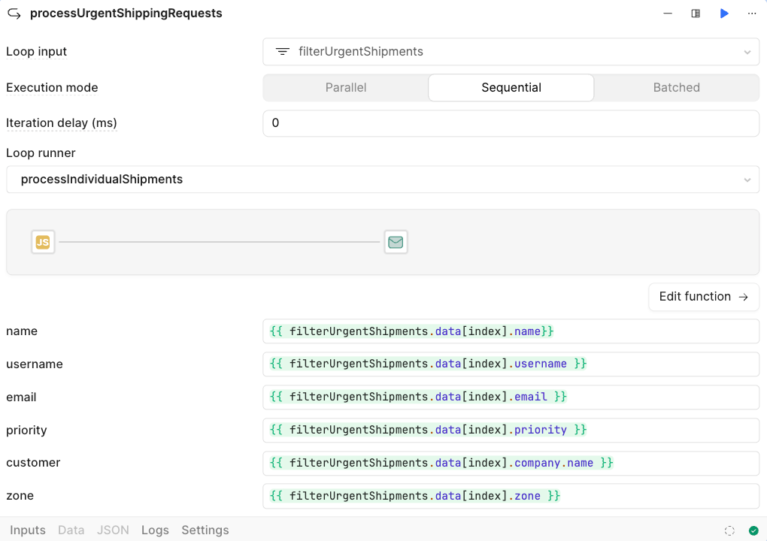The width and height of the screenshot is (767, 541).
Task: Expand the Loop input chevron arrow
Action: click(x=747, y=53)
